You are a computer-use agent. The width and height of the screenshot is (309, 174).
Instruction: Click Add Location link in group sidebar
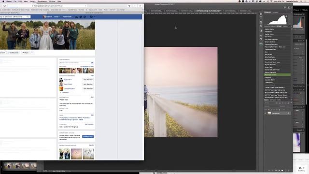tap(89, 124)
